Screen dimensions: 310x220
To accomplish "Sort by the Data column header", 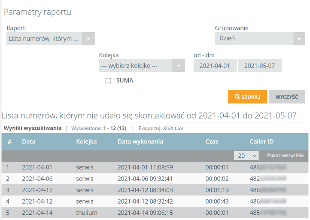I will click(29, 142).
